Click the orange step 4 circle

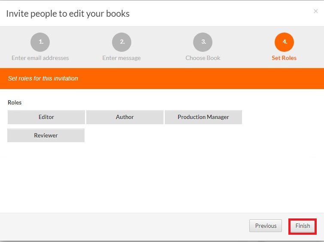click(x=284, y=42)
